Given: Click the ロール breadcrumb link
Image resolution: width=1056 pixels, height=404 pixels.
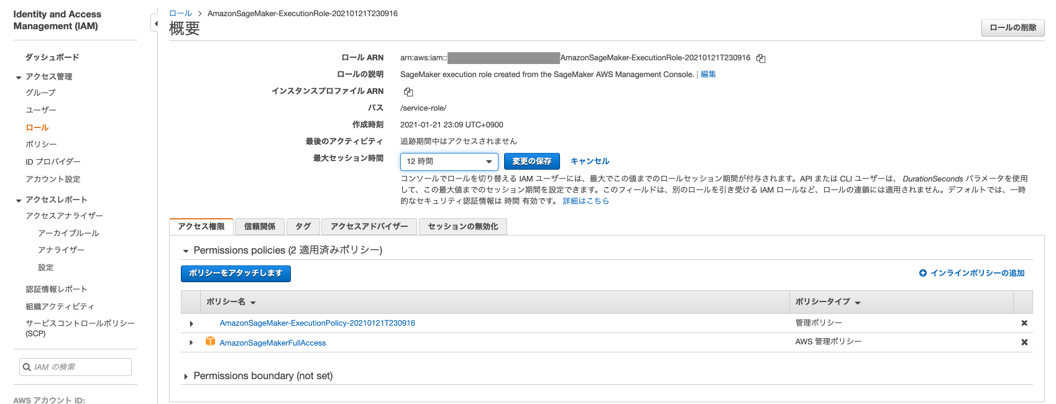Looking at the screenshot, I should [181, 14].
